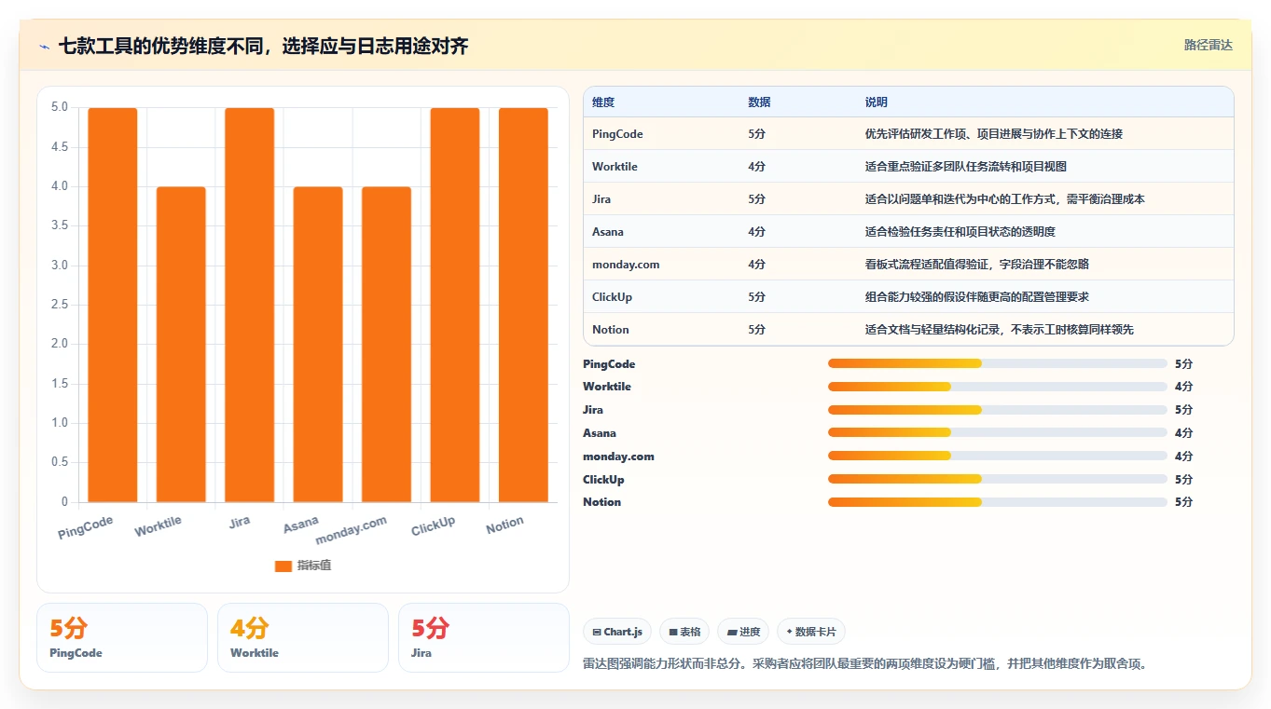Select the ClickUp bar in the chart
Screen dimensions: 1271x709
455,305
